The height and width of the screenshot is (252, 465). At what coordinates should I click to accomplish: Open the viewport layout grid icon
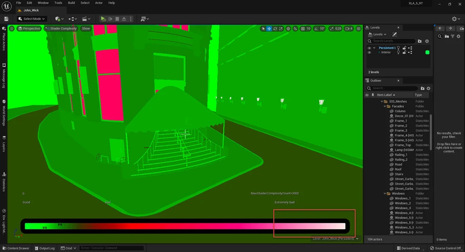point(358,29)
